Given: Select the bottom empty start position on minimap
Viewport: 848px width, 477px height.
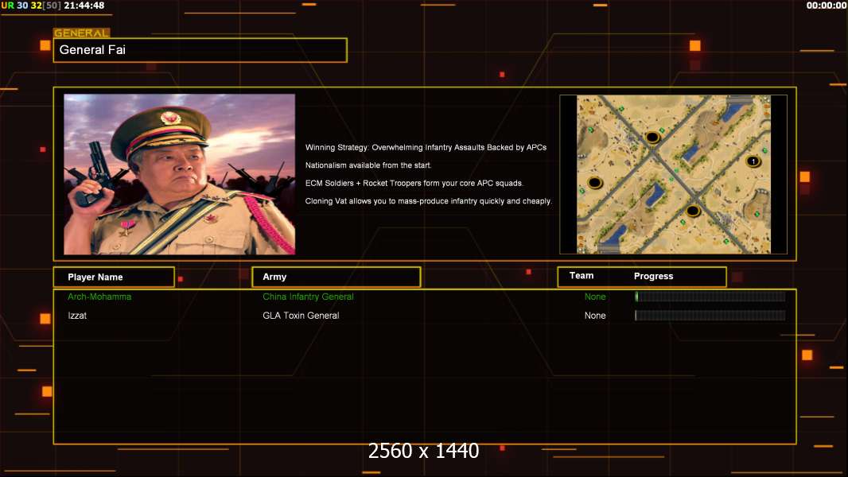Looking at the screenshot, I should [693, 211].
